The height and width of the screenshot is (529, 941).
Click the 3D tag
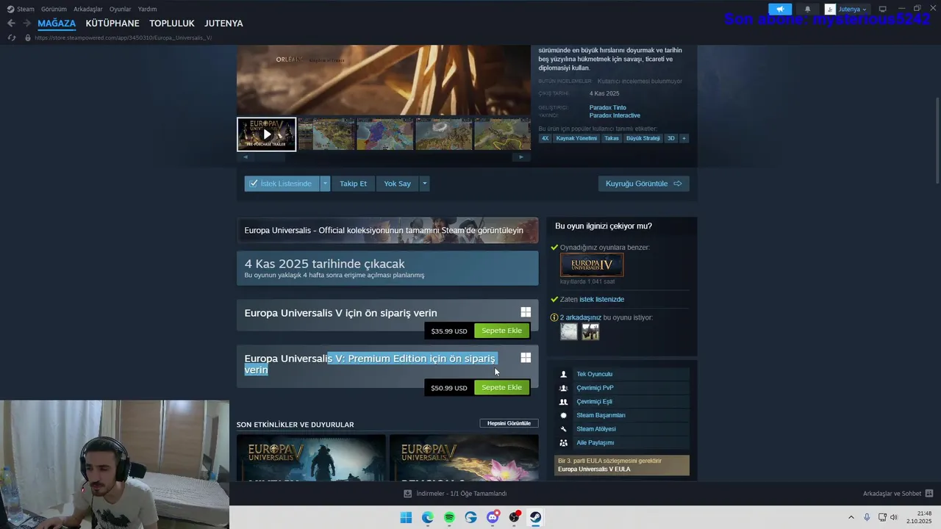(670, 138)
